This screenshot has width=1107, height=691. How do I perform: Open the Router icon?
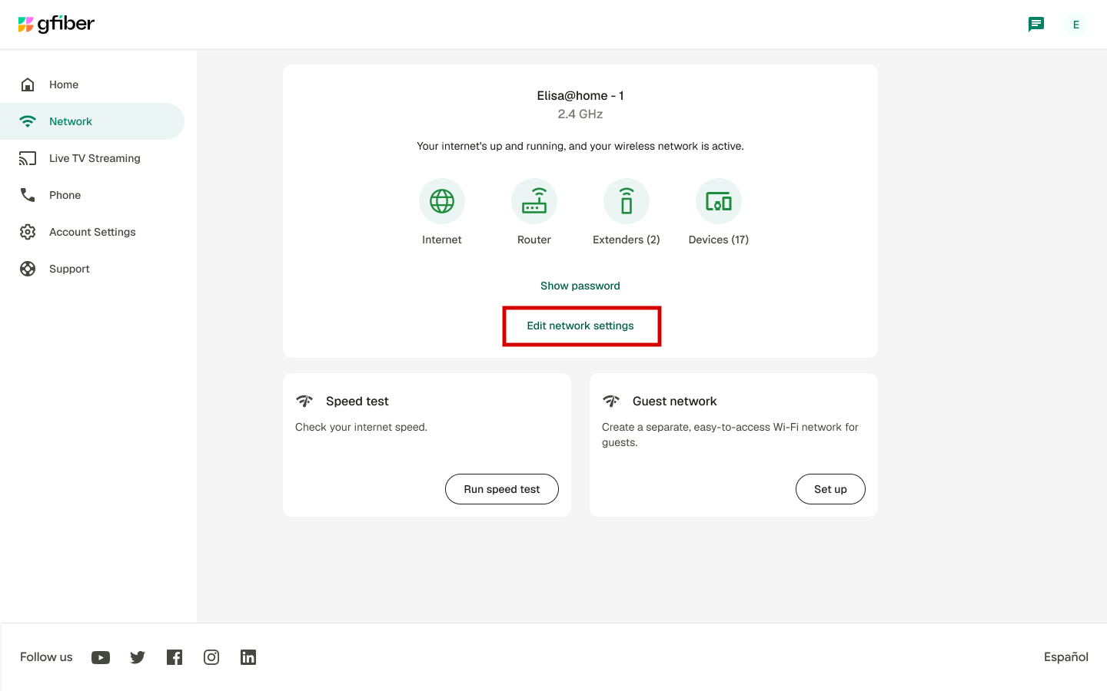534,201
